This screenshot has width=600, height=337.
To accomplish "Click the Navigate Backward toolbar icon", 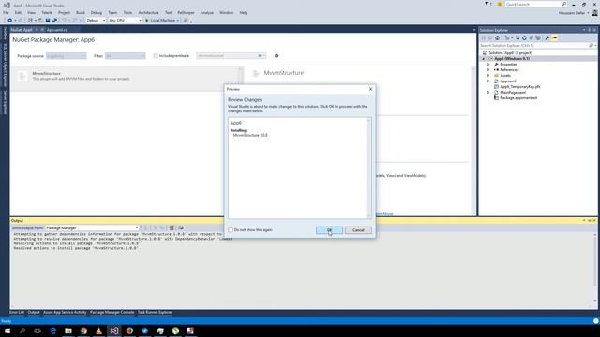I will point(10,21).
